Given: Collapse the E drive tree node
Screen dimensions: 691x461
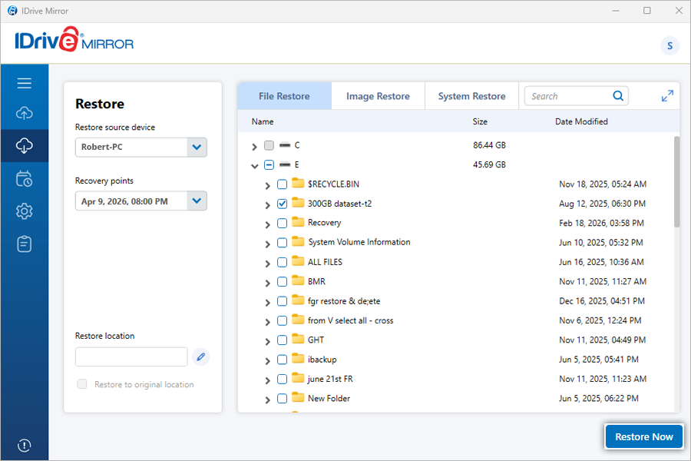Looking at the screenshot, I should coord(254,165).
